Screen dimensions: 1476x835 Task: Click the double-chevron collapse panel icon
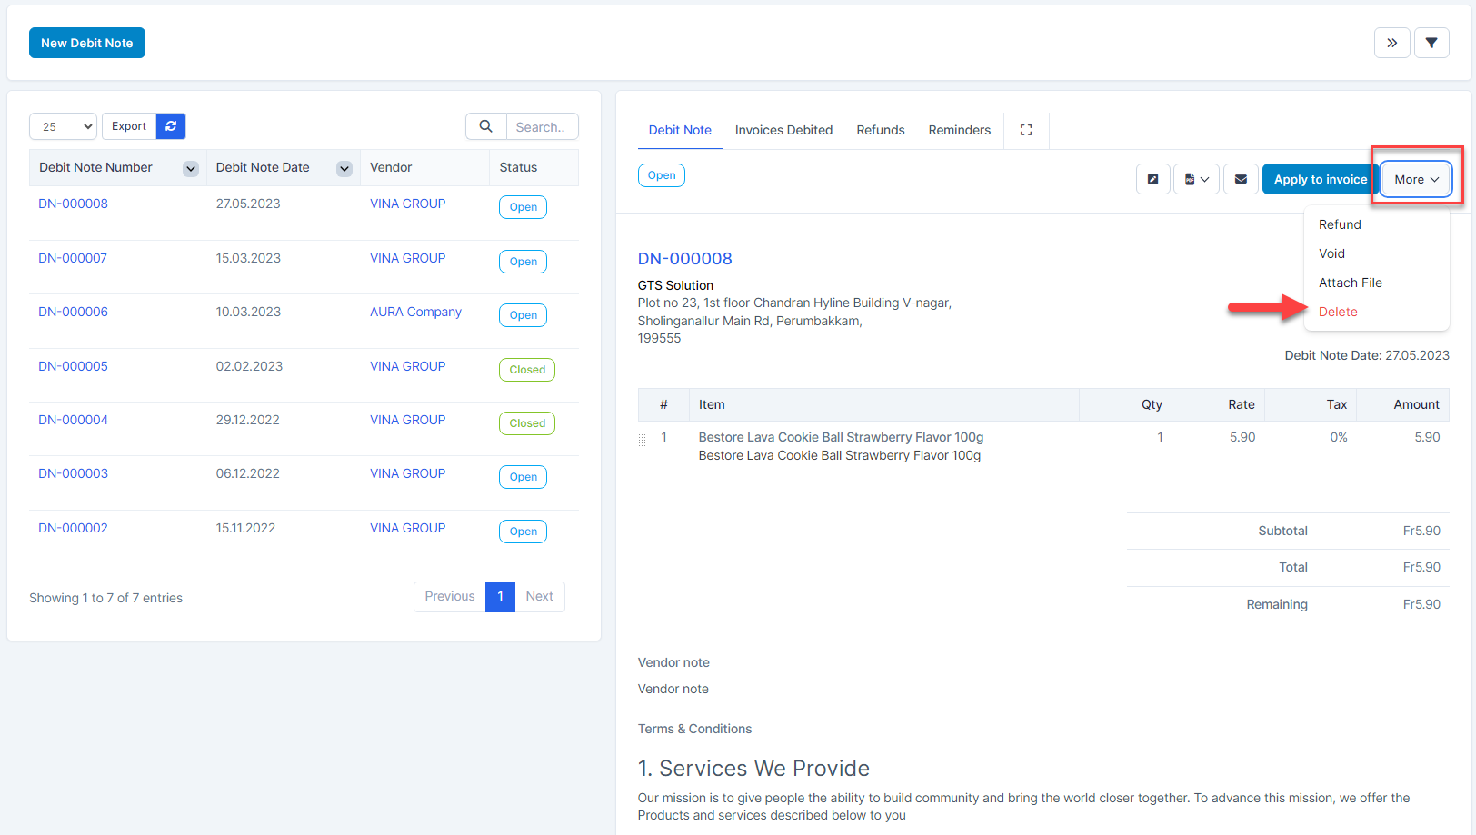click(1391, 43)
